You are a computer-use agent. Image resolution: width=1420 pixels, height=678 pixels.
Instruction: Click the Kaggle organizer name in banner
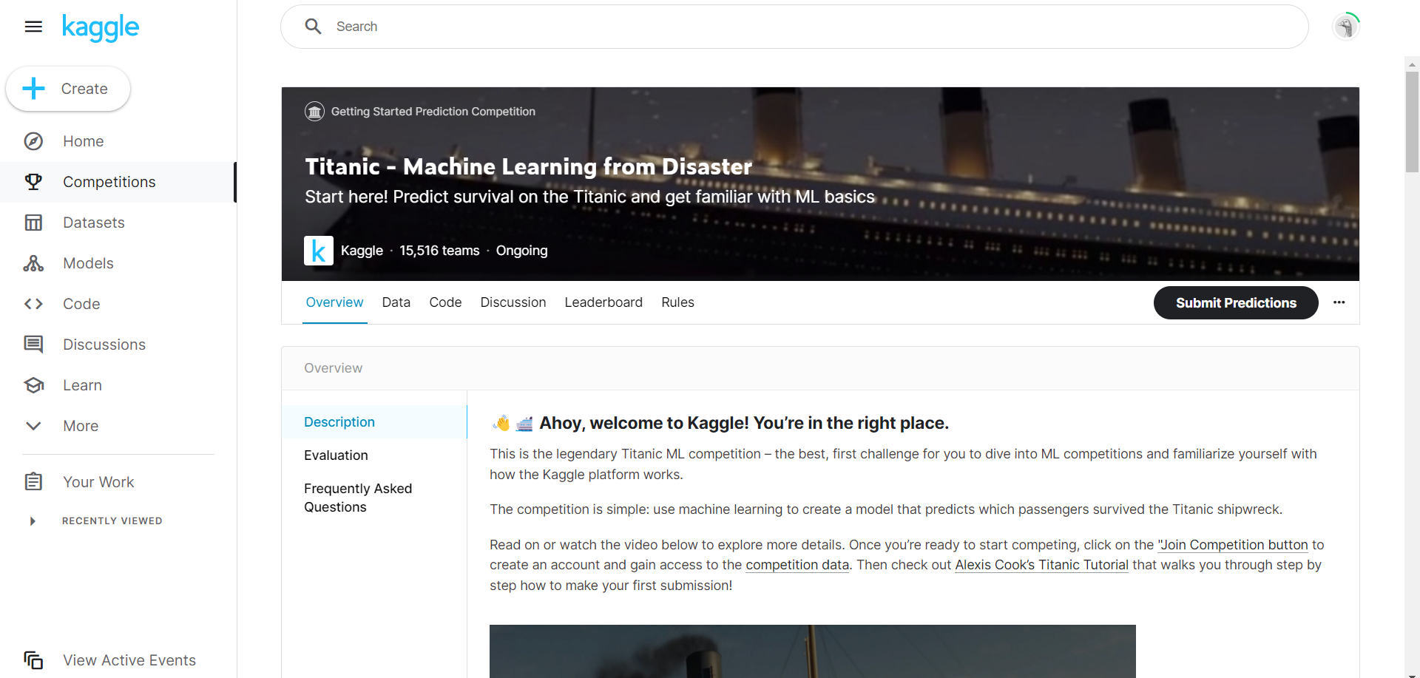click(x=362, y=251)
